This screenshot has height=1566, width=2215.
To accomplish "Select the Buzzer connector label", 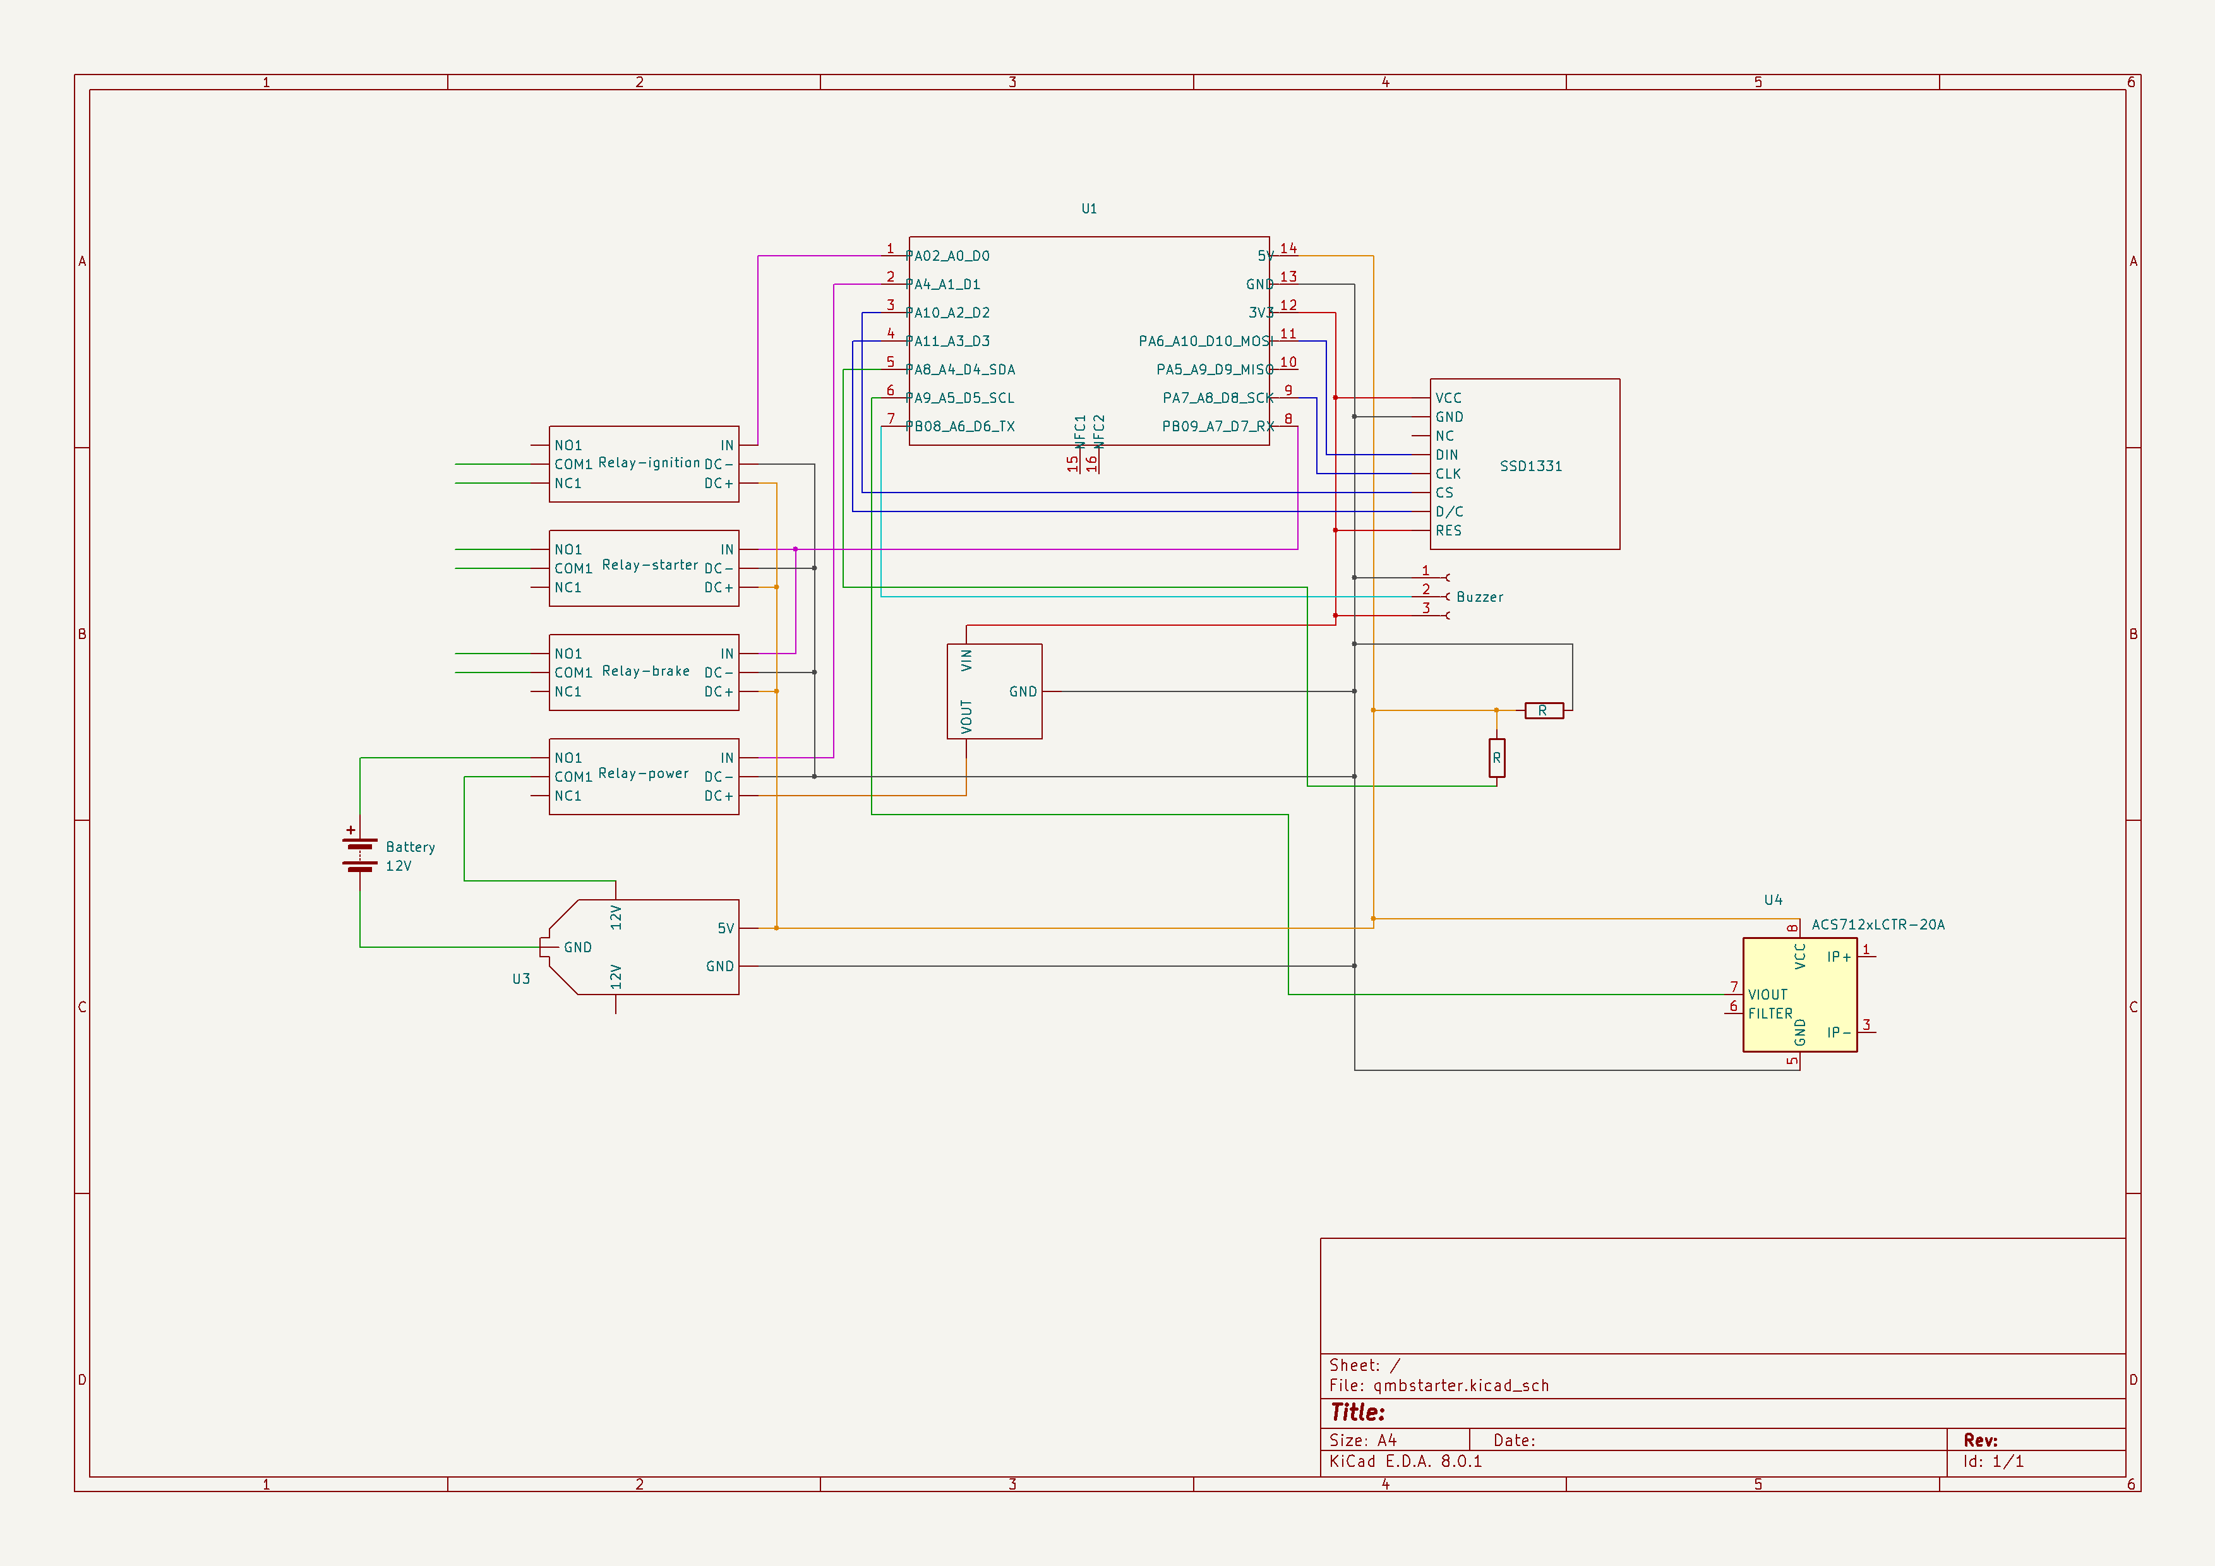I will (1480, 597).
